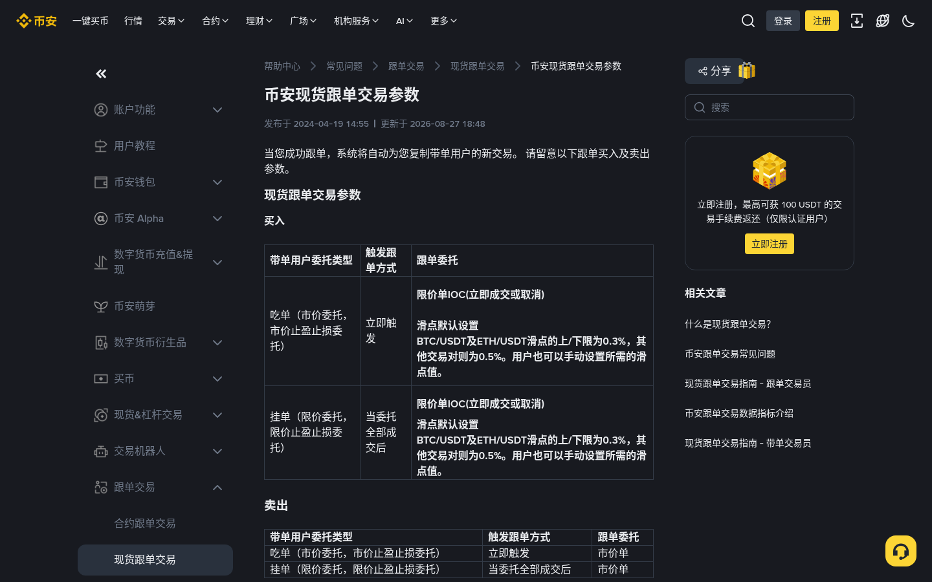Go to 行情 in top nav
This screenshot has width=932, height=582.
tap(133, 21)
